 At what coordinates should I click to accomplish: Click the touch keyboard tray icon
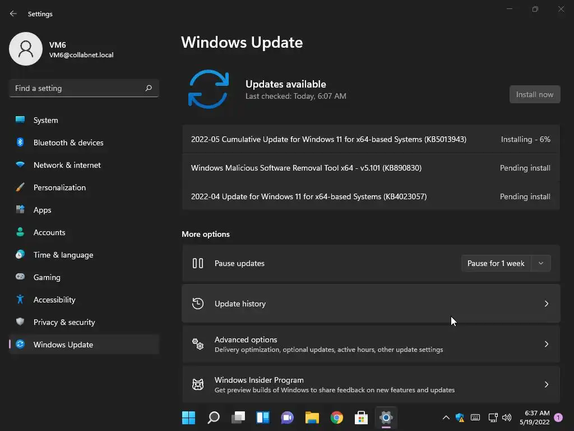pyautogui.click(x=475, y=418)
